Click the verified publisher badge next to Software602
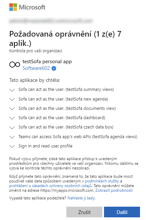Viewport: 148px width, 220px height. [x=54, y=68]
